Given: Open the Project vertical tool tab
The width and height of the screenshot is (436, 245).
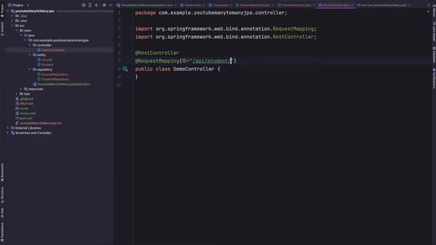Looking at the screenshot, I should pos(2,10).
